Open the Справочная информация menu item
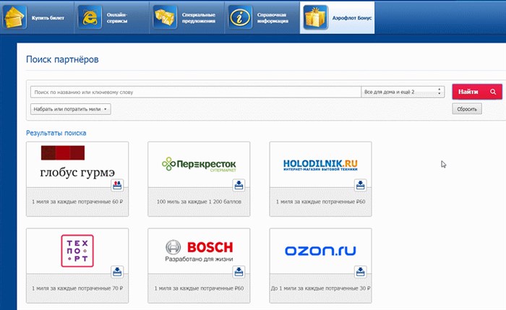506x310 pixels. coord(262,17)
